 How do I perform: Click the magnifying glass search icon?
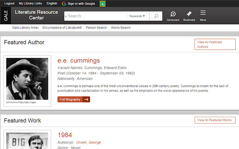tap(156, 16)
